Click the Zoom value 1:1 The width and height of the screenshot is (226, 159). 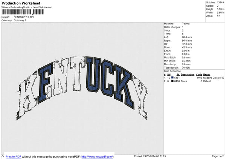pyautogui.click(x=218, y=16)
